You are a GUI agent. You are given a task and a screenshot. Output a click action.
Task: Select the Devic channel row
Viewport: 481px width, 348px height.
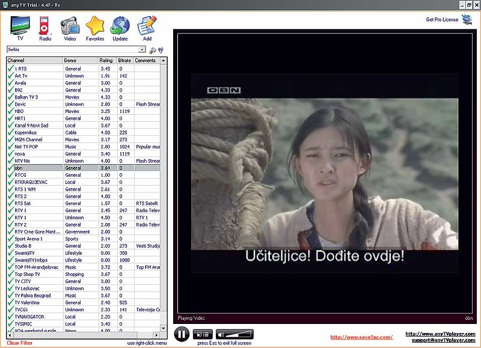click(83, 104)
